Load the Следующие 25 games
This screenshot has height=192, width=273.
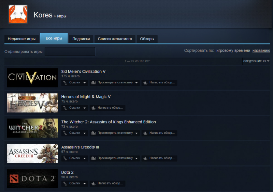[x=256, y=61]
